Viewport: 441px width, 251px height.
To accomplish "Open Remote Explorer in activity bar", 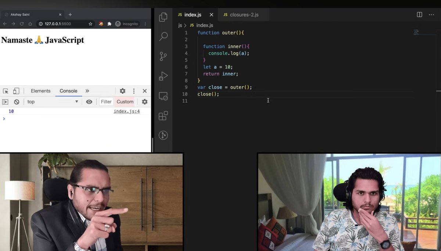I will coord(163,96).
